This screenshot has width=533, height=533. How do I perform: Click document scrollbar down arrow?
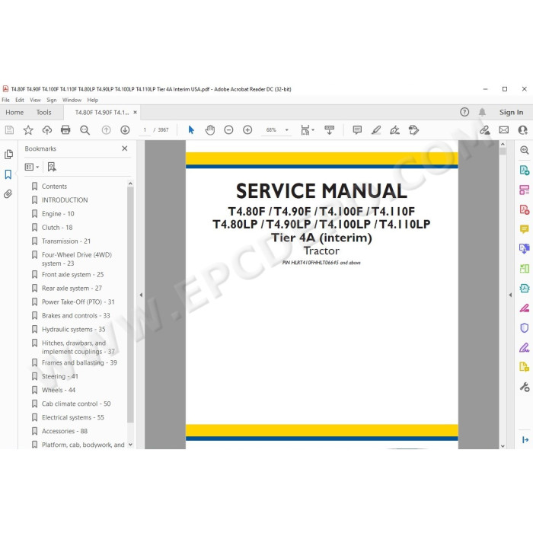click(503, 446)
